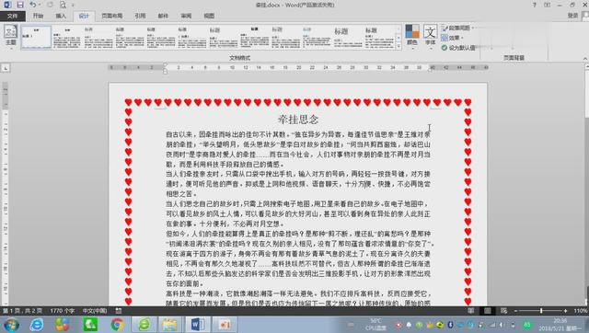Open the 邮件 tab
This screenshot has width=589, height=333.
pos(163,16)
